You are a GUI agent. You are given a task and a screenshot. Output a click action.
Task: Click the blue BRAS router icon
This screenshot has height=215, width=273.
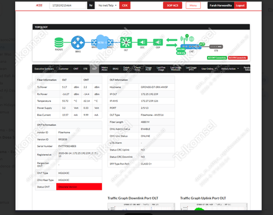(78, 43)
